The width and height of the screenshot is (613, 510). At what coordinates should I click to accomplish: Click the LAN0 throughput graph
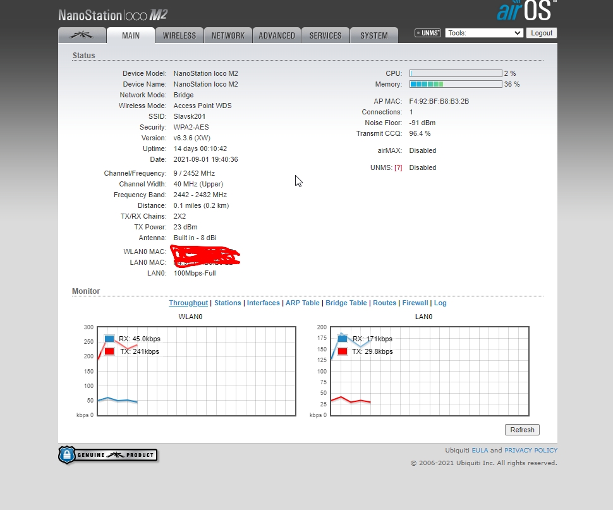pos(430,371)
